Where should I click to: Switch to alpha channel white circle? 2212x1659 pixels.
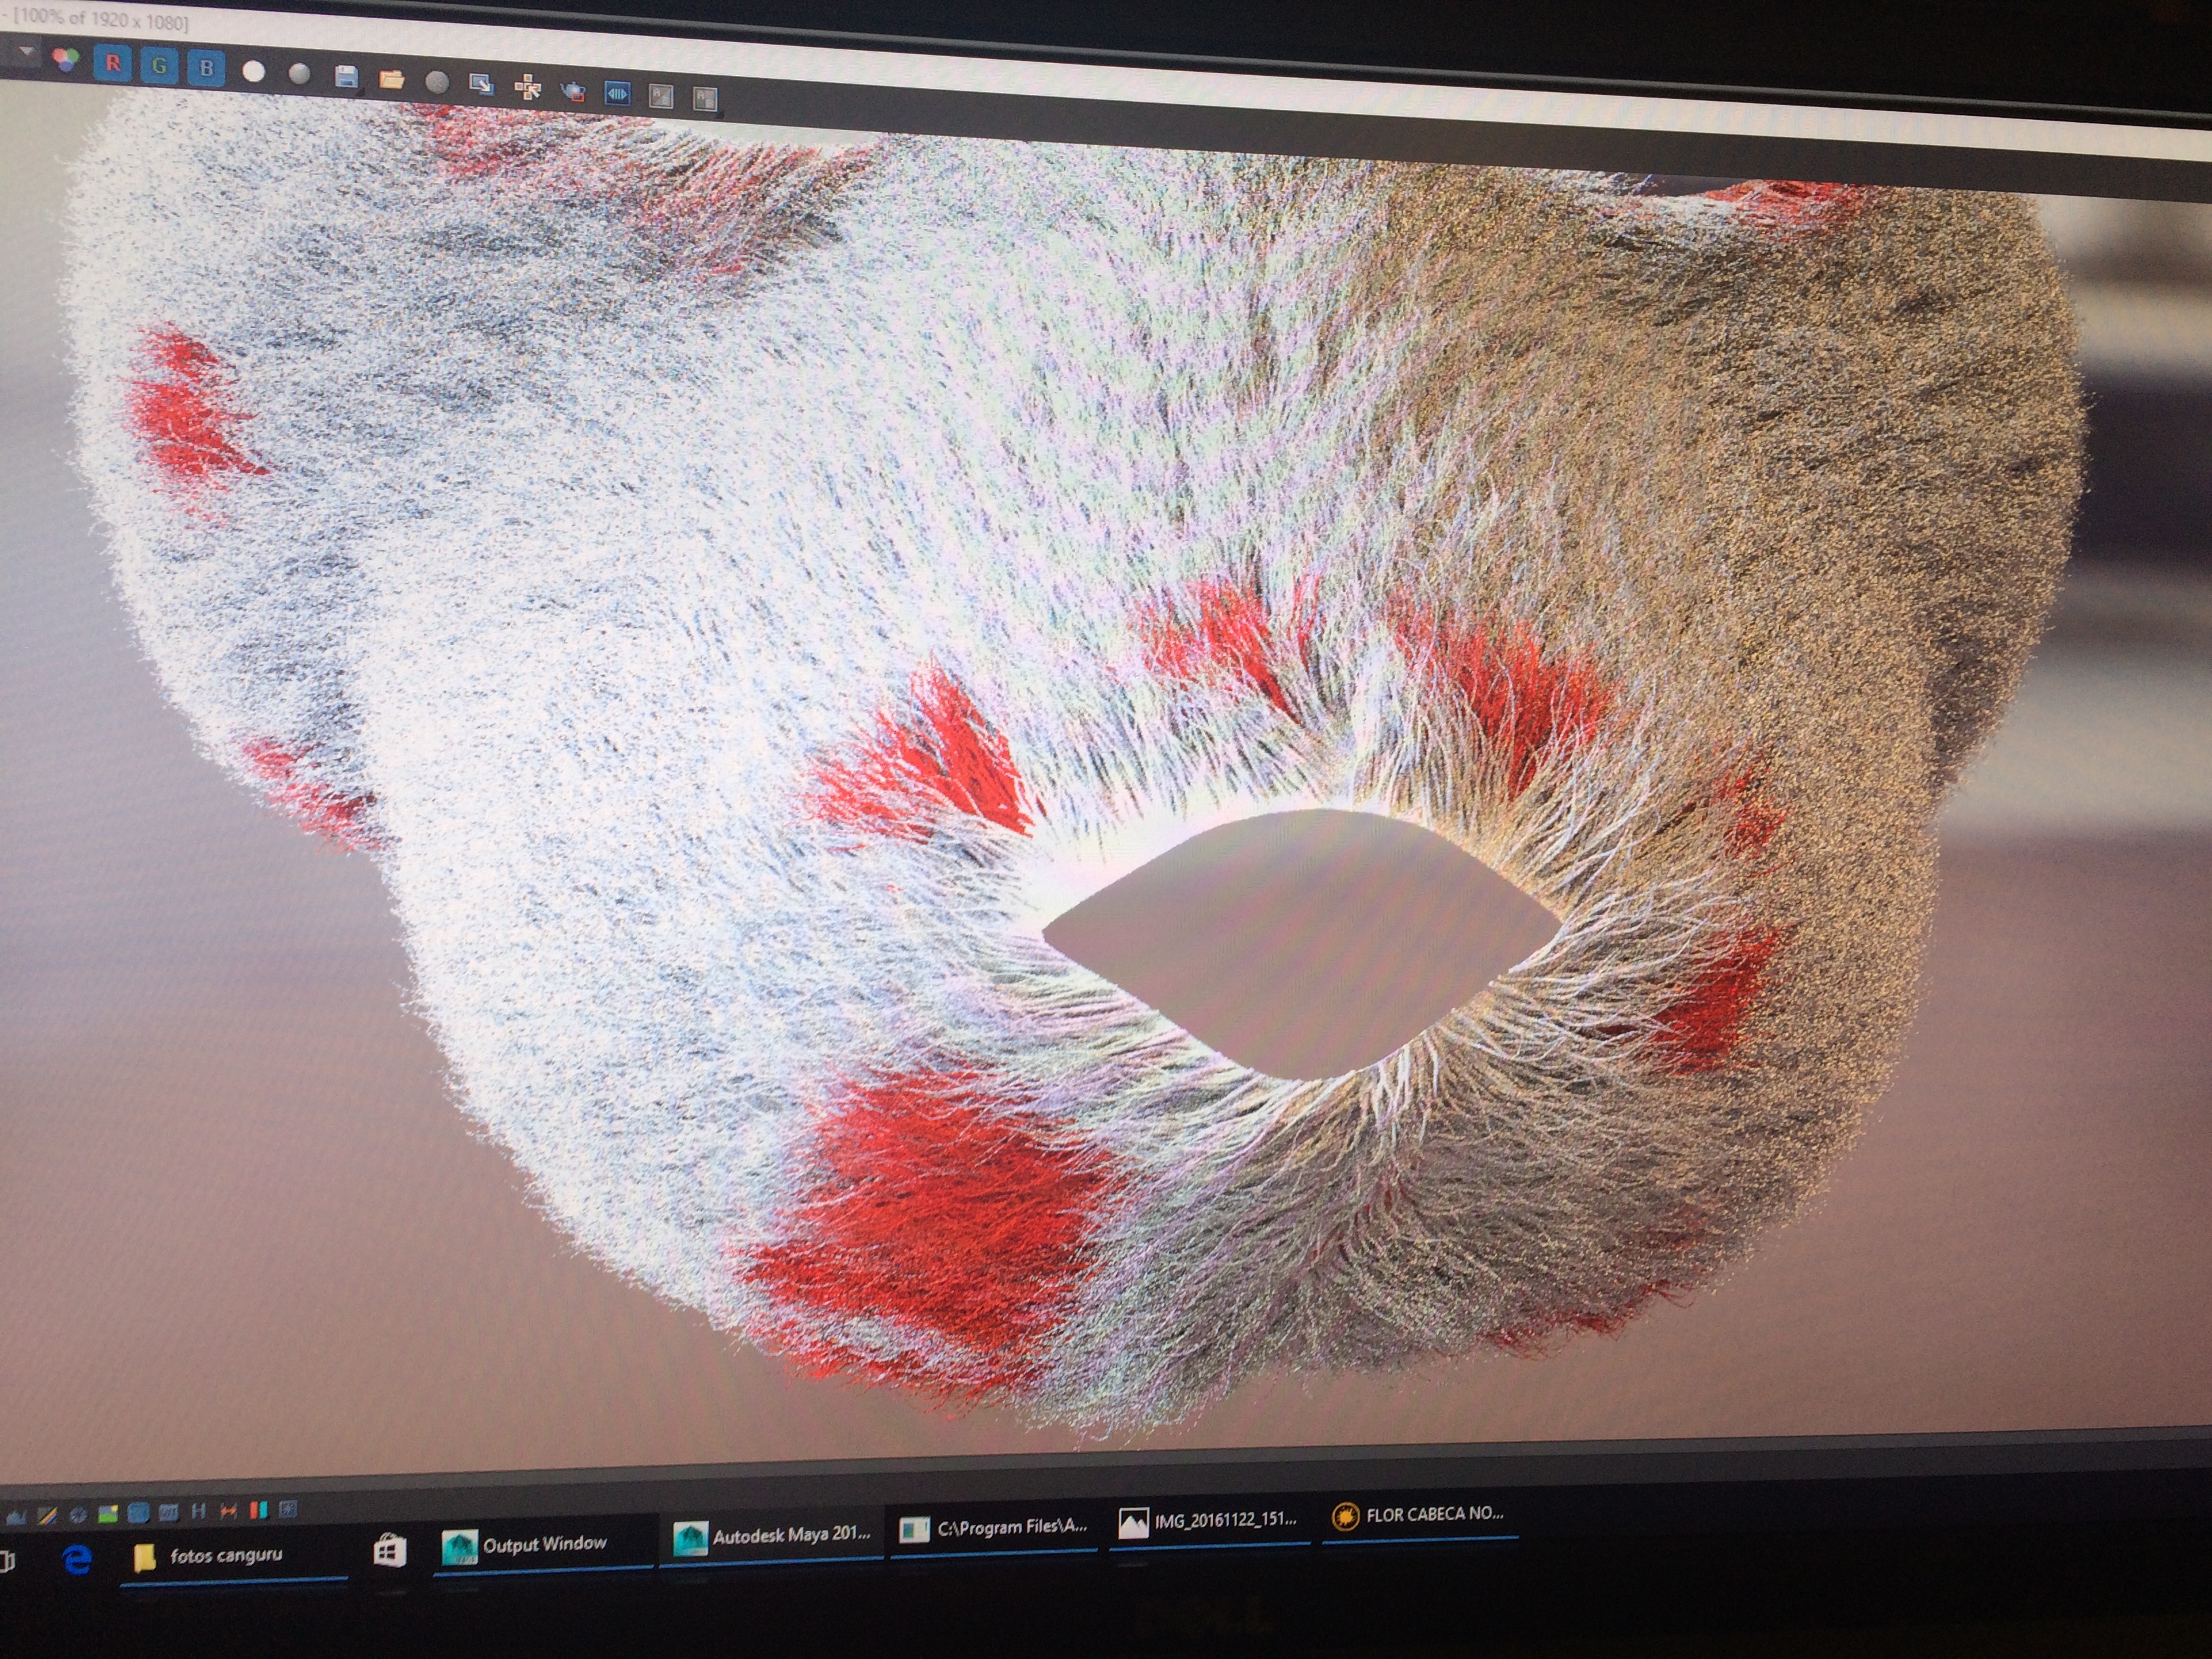[254, 72]
